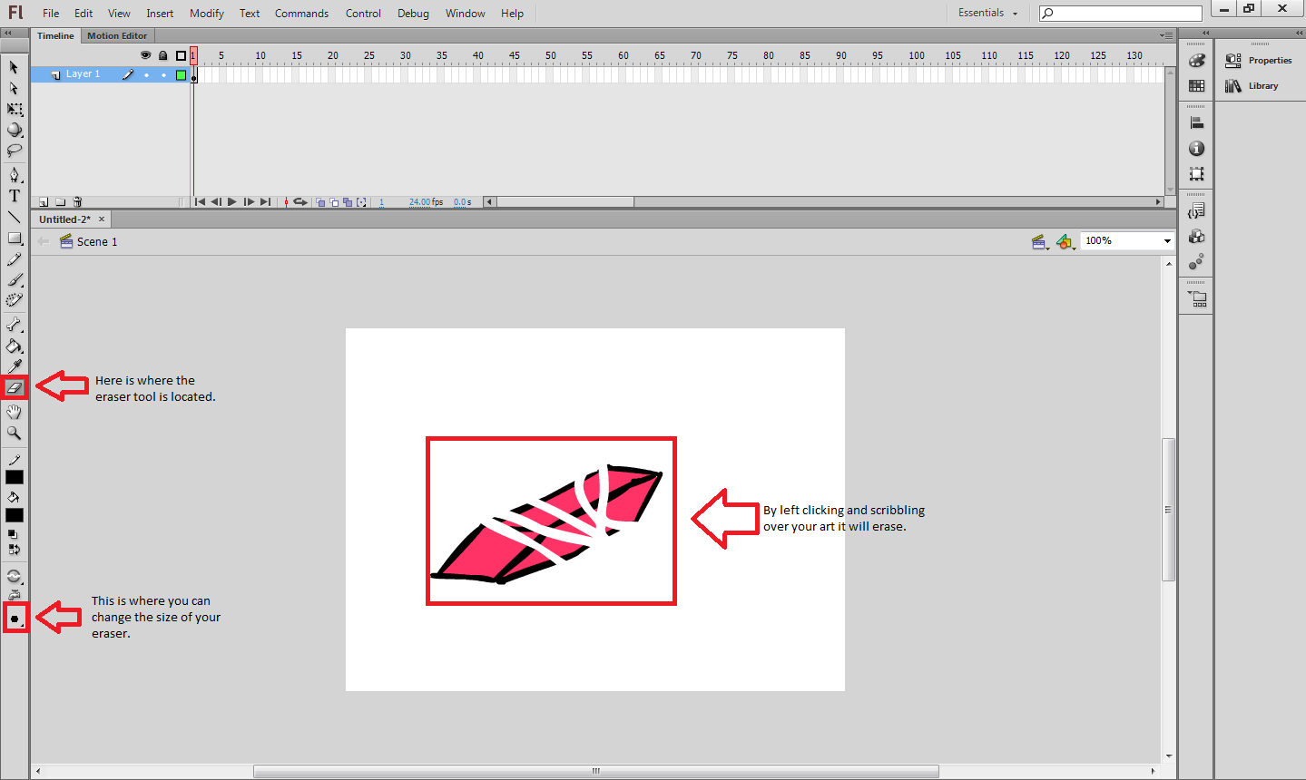Screen dimensions: 1306x780
Task: Expand the timeline panel options menu
Action: [x=1164, y=35]
